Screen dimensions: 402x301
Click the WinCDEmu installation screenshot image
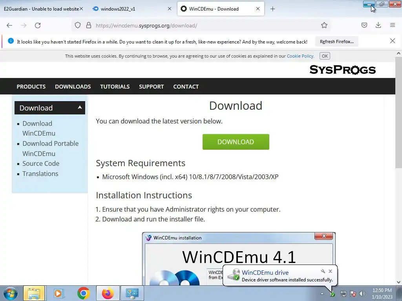pyautogui.click(x=239, y=259)
